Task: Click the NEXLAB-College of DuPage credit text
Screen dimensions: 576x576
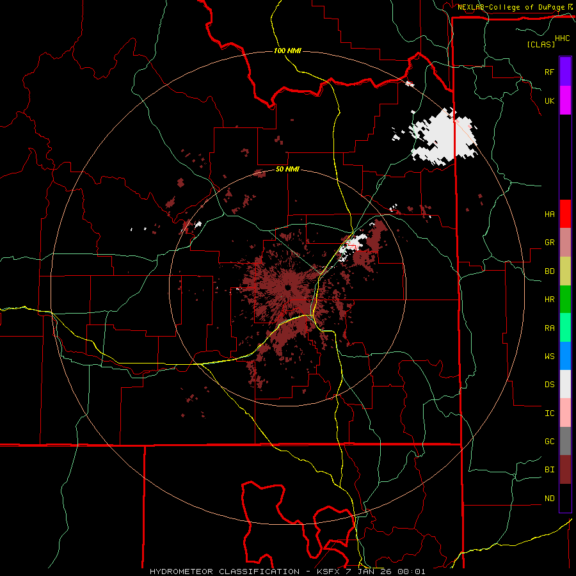Action: [x=511, y=7]
